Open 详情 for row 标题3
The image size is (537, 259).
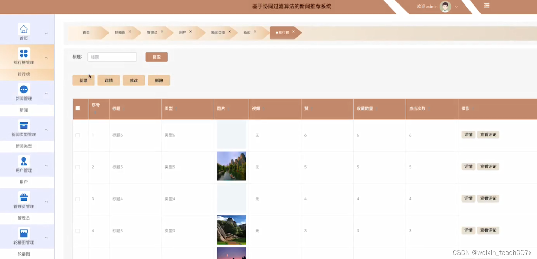(468, 230)
